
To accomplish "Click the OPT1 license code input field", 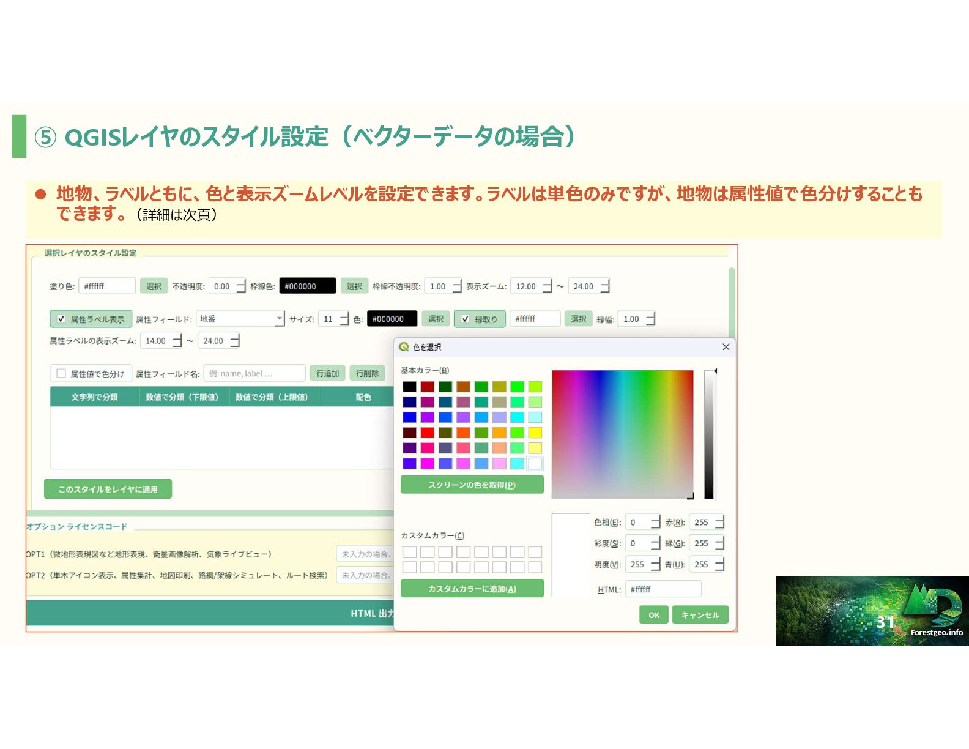I will click(365, 554).
